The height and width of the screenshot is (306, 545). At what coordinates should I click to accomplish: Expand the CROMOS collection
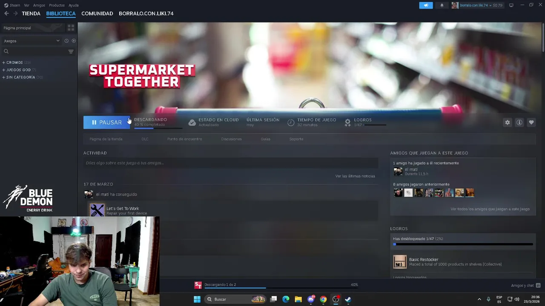(x=4, y=62)
